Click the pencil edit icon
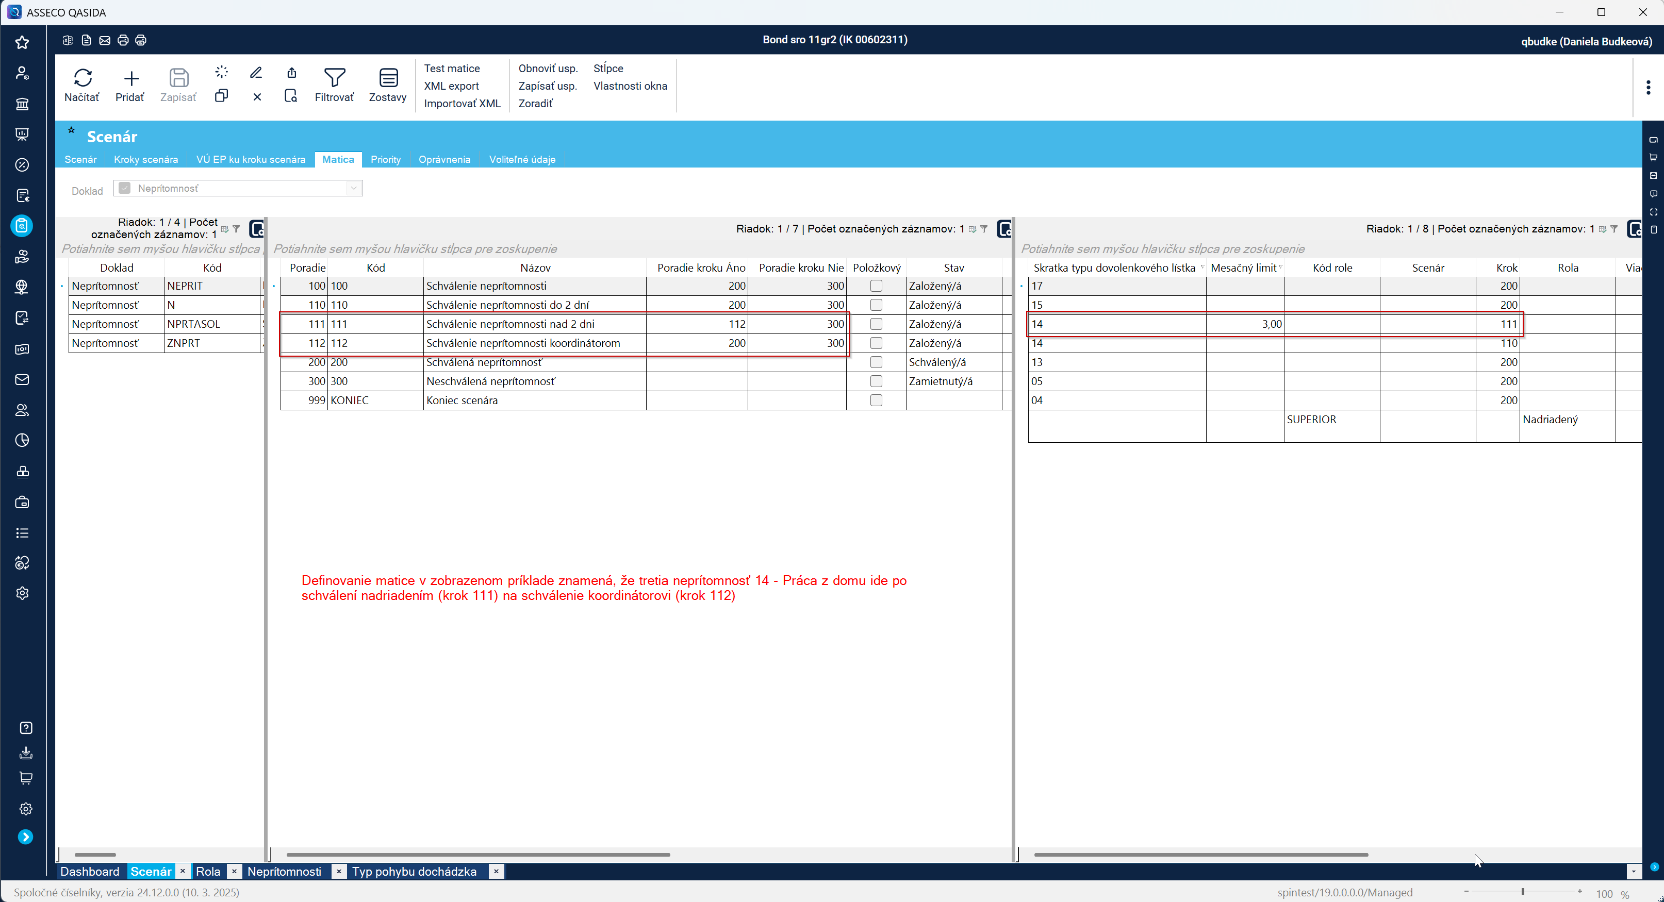This screenshot has height=902, width=1664. point(256,72)
